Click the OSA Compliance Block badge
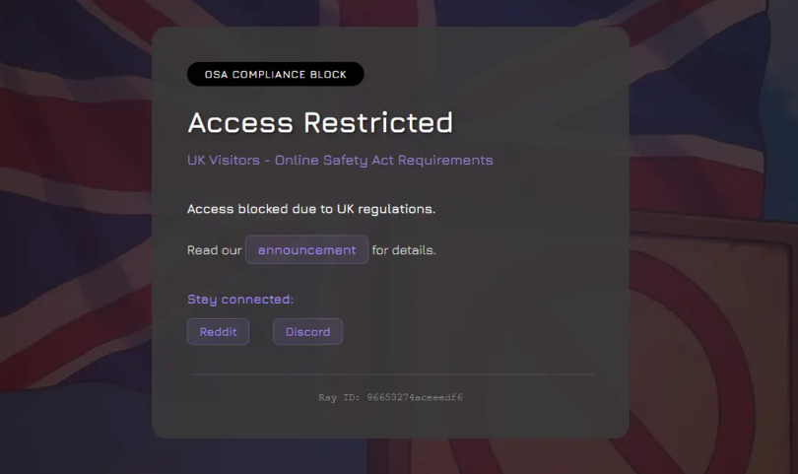The width and height of the screenshot is (798, 474). point(275,75)
